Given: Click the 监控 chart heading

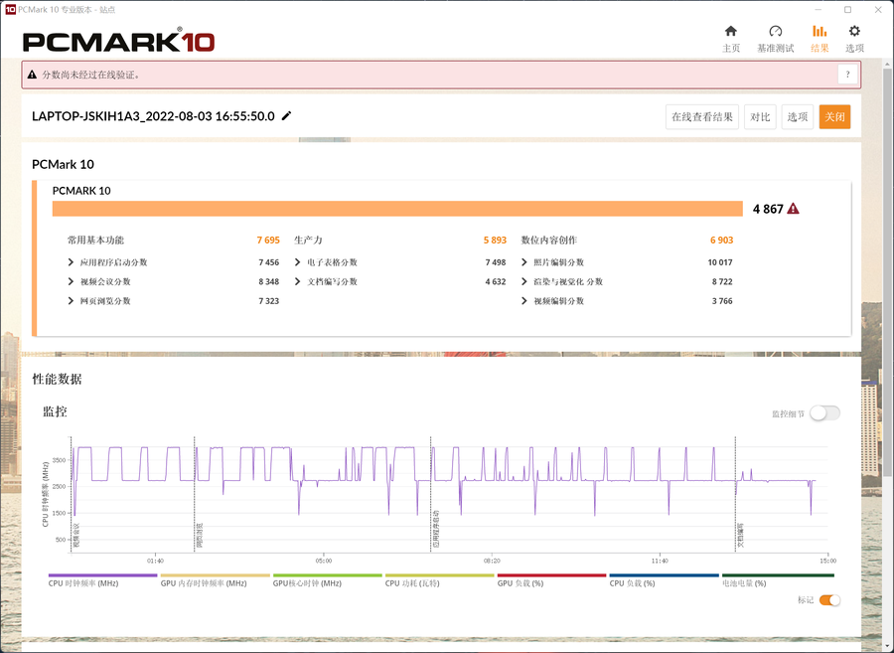Looking at the screenshot, I should tap(56, 411).
